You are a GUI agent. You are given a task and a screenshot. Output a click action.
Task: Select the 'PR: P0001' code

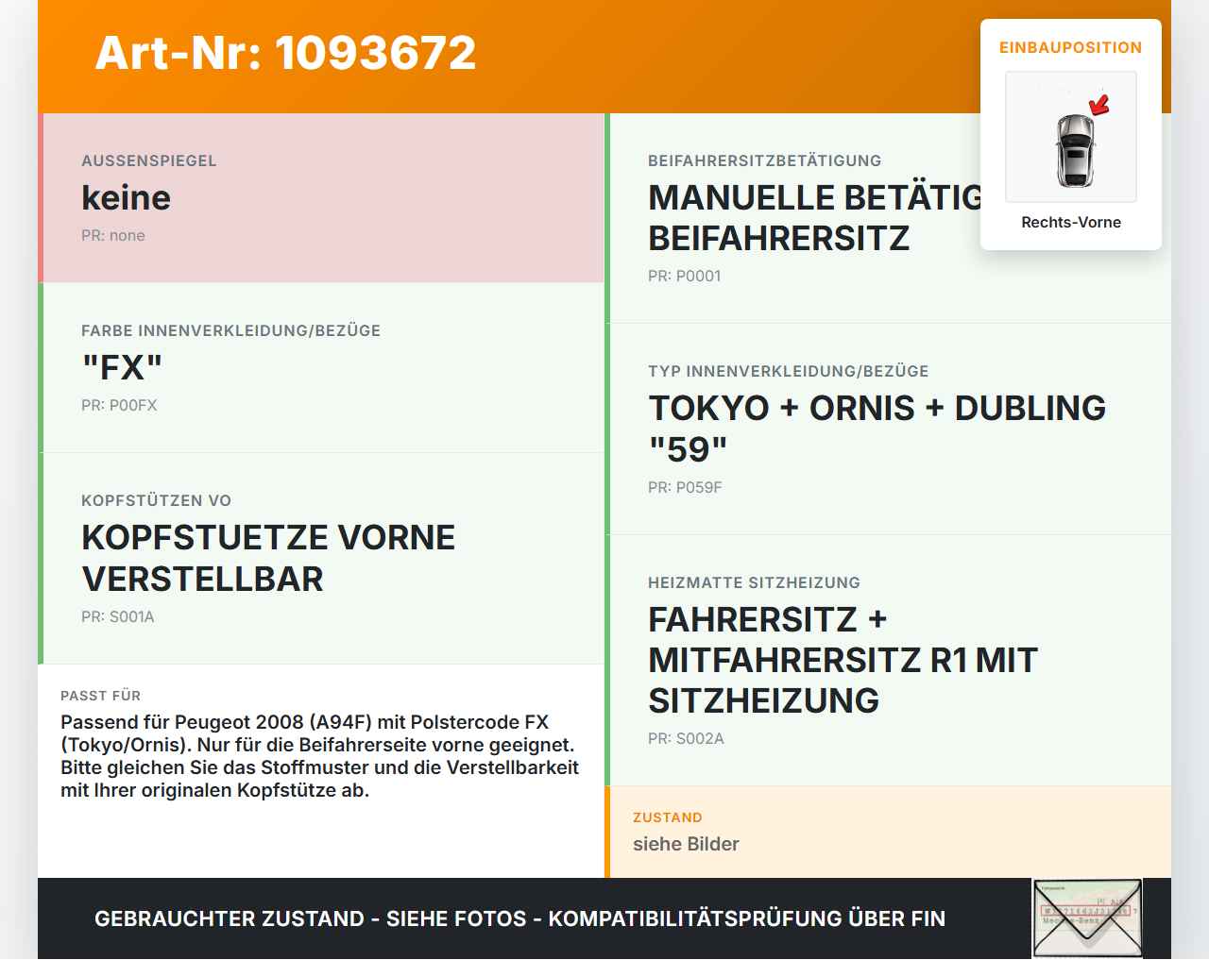tap(685, 276)
